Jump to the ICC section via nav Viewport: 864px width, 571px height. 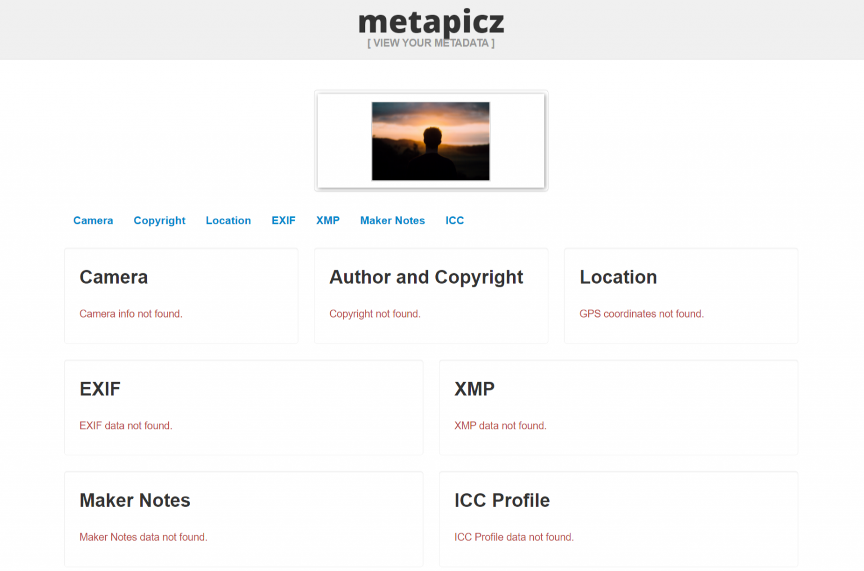[x=454, y=220]
